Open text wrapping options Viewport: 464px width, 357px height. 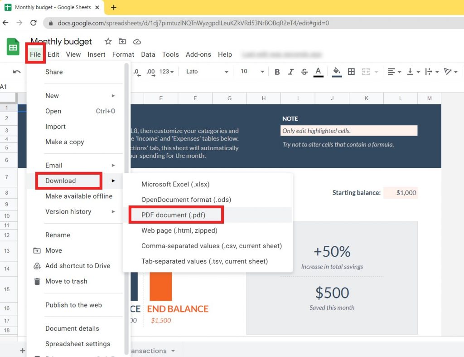click(x=432, y=72)
